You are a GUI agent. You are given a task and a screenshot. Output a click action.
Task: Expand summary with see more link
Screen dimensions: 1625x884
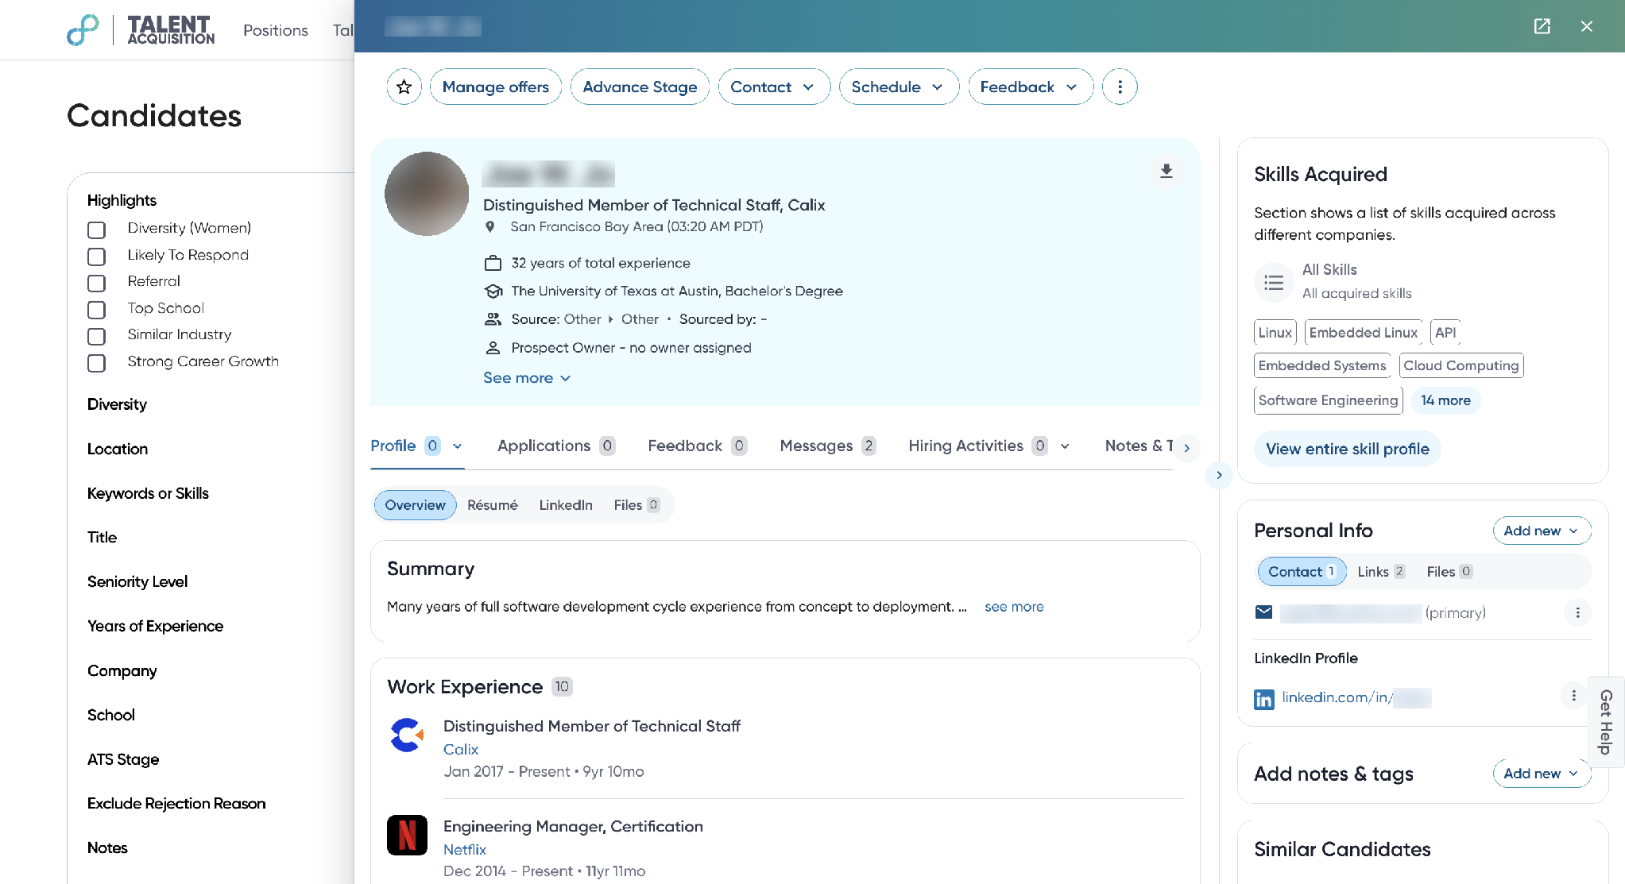[x=1014, y=607]
